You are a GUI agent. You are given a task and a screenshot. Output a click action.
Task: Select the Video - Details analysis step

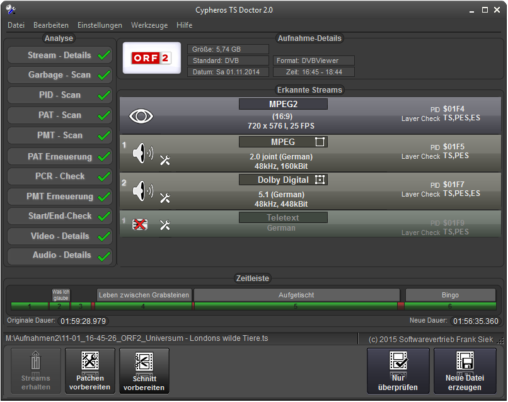click(60, 236)
